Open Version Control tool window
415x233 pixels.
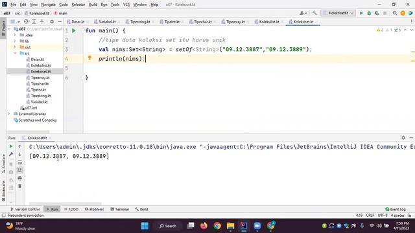[25, 209]
